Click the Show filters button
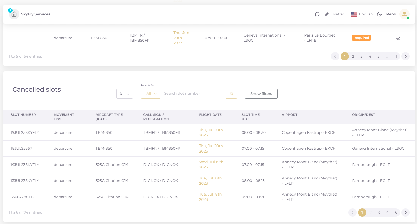The height and width of the screenshot is (224, 417). (x=261, y=94)
